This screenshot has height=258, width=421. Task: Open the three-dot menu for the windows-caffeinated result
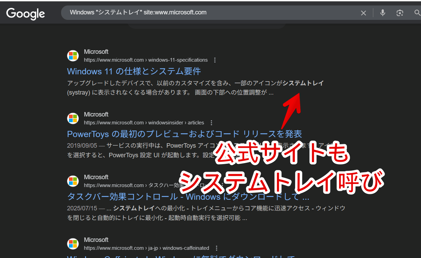point(217,248)
